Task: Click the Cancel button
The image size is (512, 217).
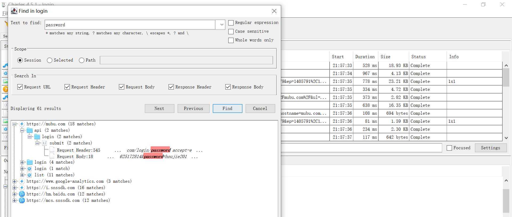Action: coord(260,108)
